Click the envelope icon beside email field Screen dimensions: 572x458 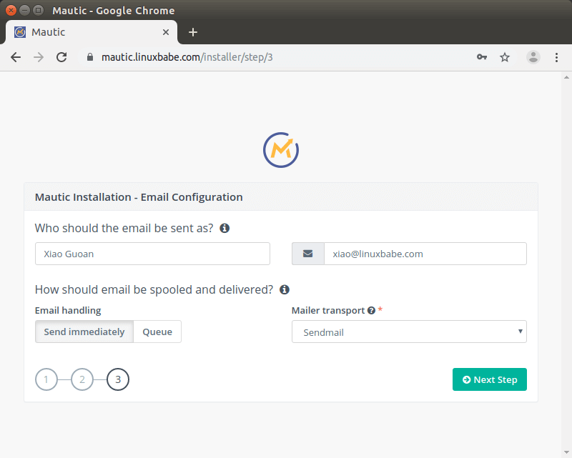307,254
